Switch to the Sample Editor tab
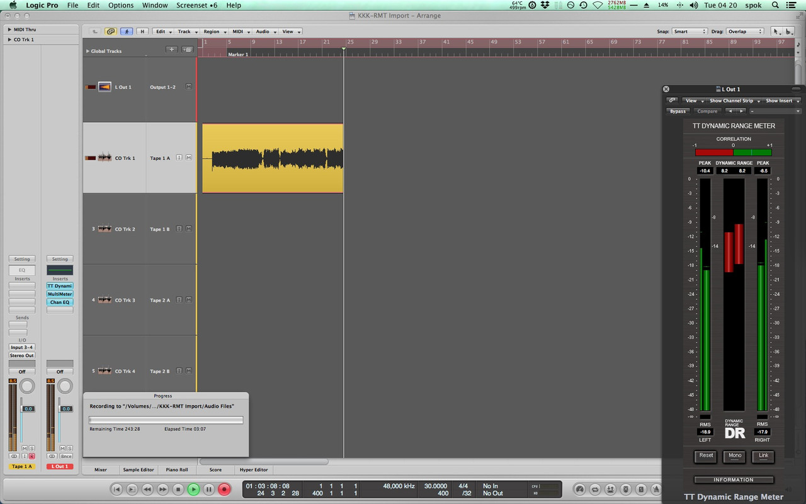This screenshot has width=806, height=504. point(139,469)
